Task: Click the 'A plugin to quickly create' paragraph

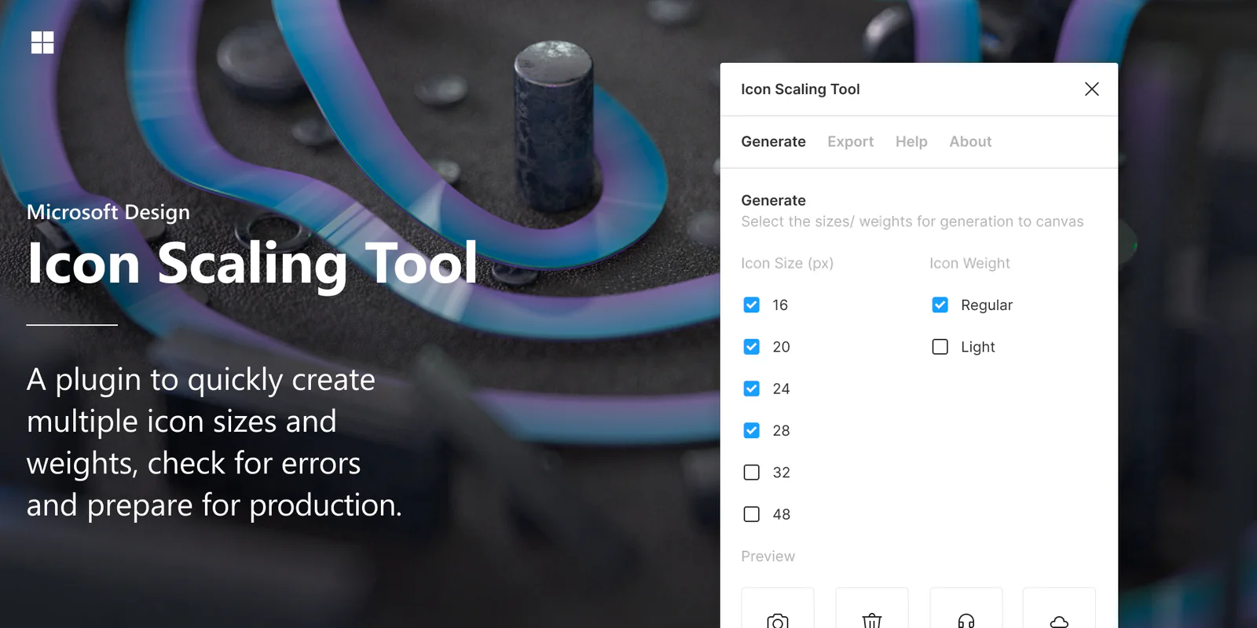Action: [214, 442]
